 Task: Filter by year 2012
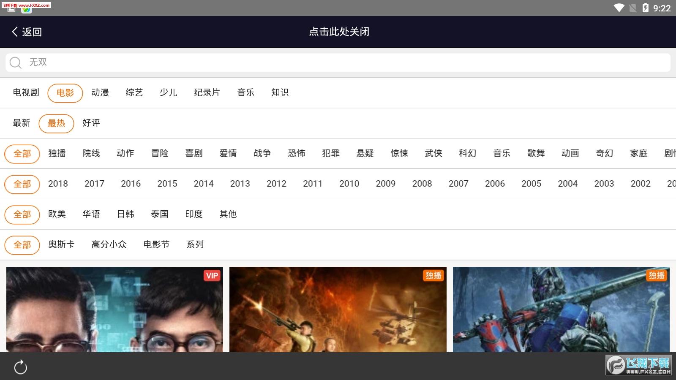tap(276, 184)
